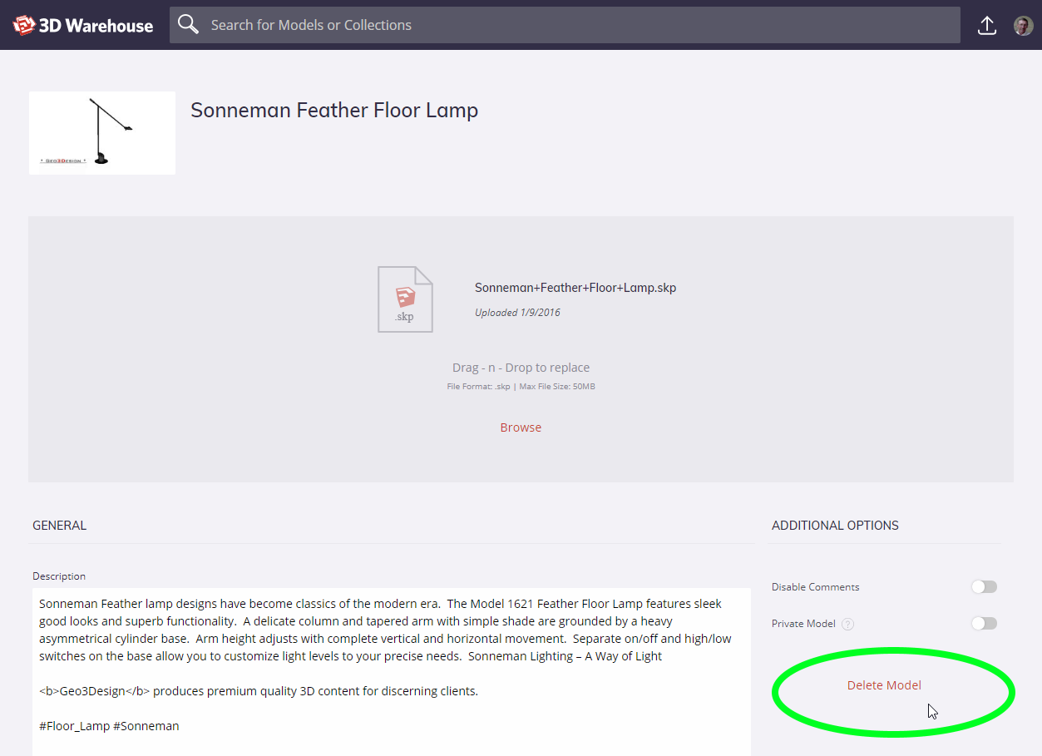Click the file format and max size note
The width and height of the screenshot is (1042, 756).
point(521,387)
